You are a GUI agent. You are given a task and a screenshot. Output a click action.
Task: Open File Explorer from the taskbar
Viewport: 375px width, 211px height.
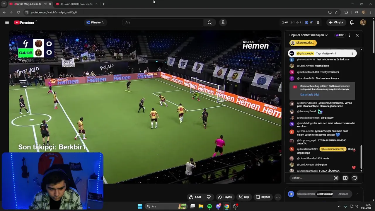[201, 206]
